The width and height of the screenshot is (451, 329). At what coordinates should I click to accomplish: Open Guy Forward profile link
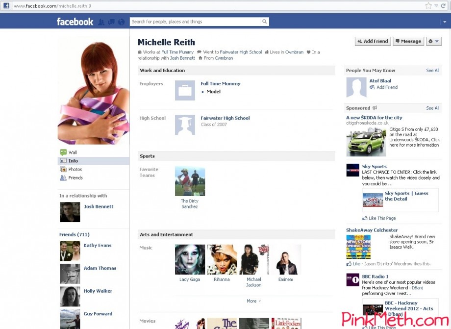[98, 314]
